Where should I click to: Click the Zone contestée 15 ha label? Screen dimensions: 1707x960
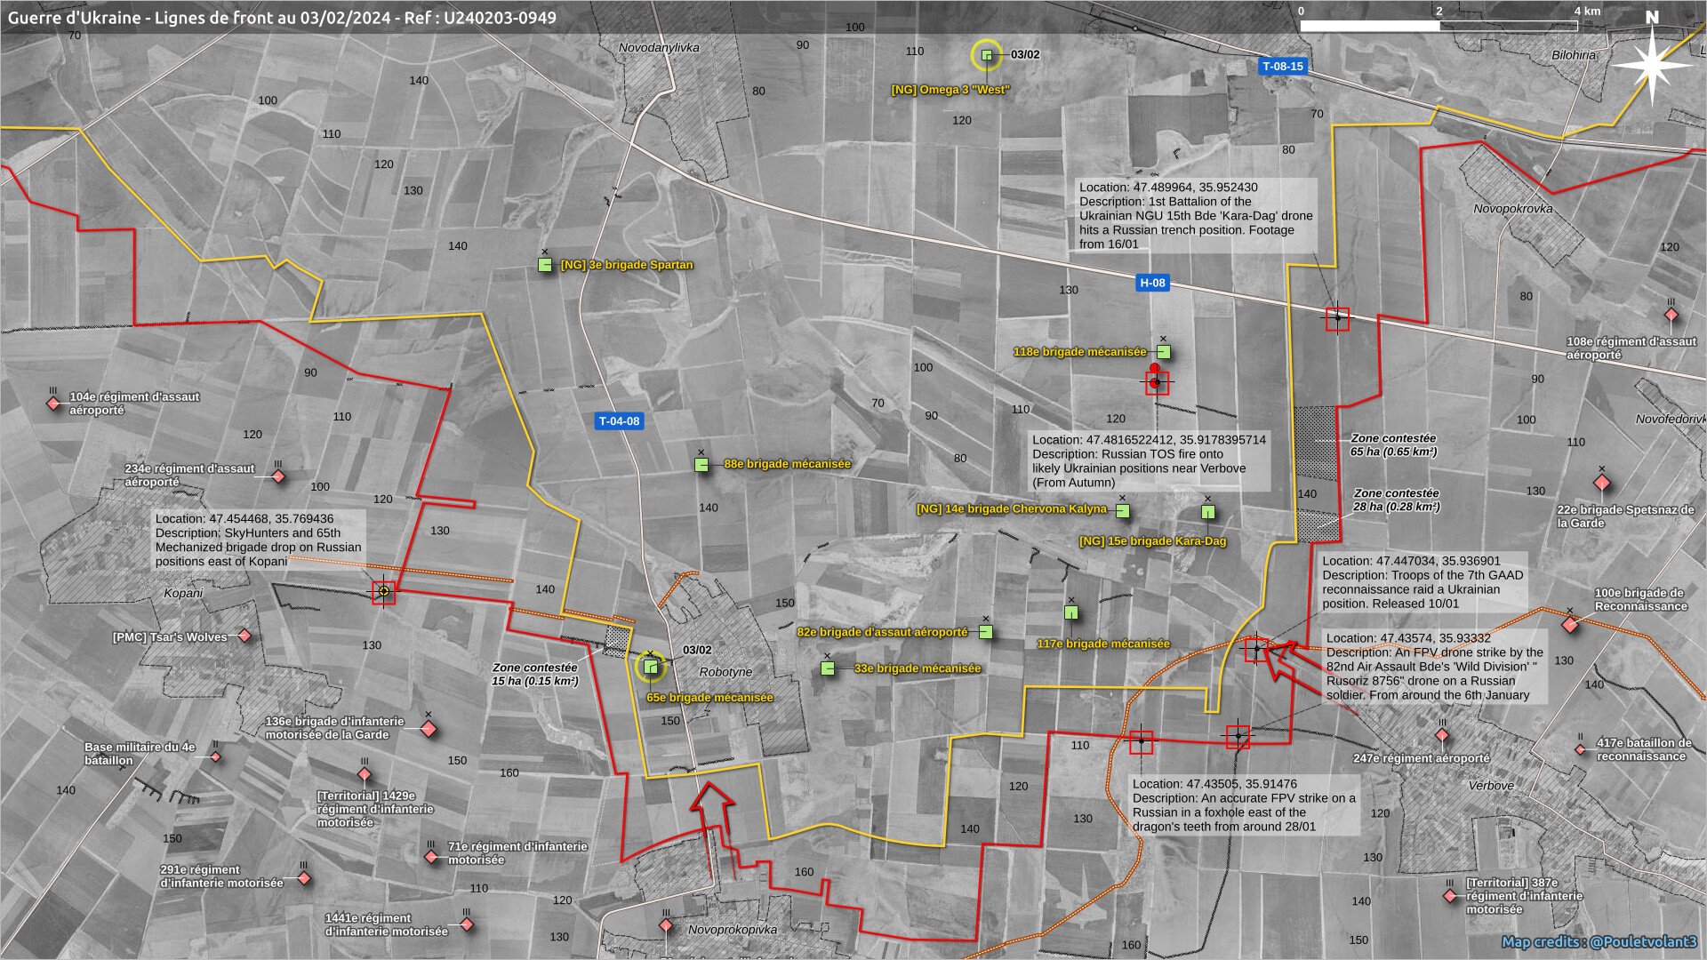tap(535, 675)
